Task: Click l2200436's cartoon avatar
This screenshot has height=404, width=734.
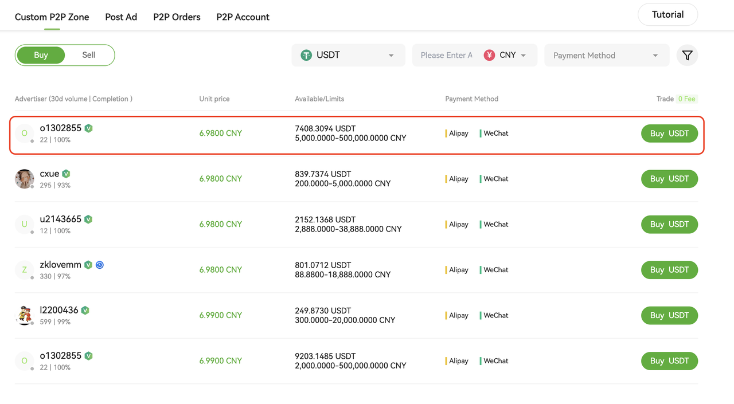Action: pyautogui.click(x=24, y=315)
